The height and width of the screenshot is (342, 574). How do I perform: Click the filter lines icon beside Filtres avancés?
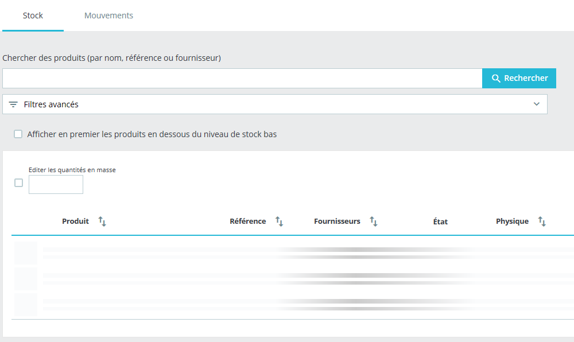pos(13,104)
